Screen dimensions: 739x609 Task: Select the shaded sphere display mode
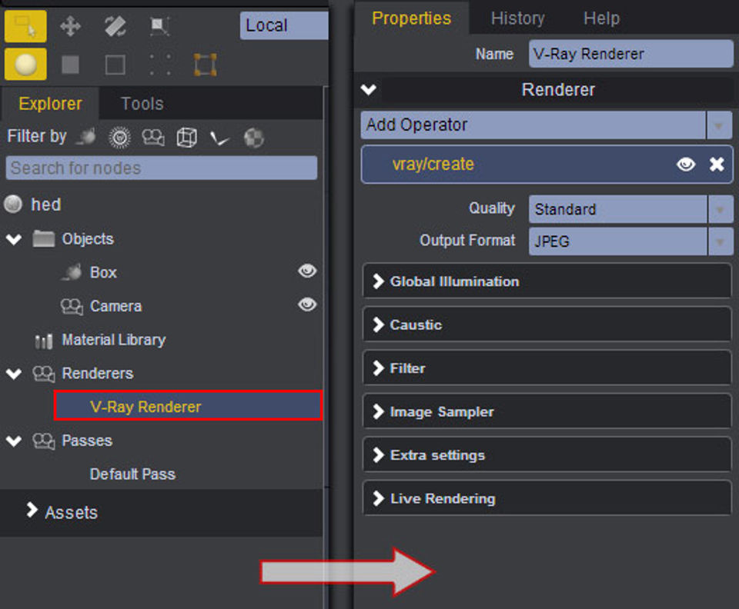click(25, 64)
